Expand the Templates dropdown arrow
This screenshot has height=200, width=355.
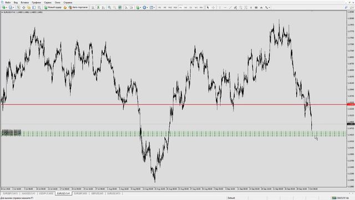tap(154, 7)
